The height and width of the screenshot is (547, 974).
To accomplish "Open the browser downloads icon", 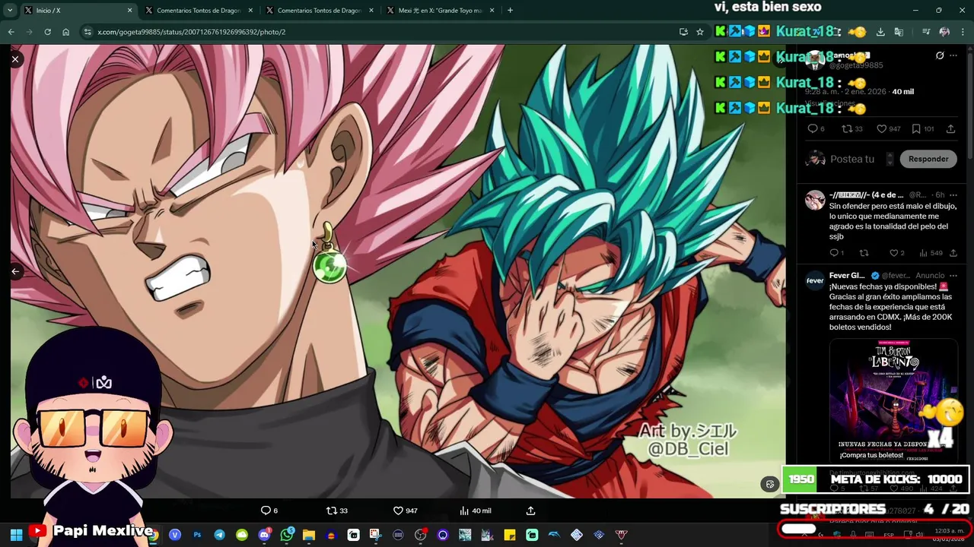I will coord(880,32).
